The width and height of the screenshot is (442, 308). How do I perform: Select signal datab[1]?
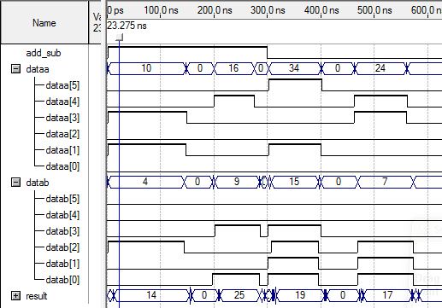click(x=62, y=264)
